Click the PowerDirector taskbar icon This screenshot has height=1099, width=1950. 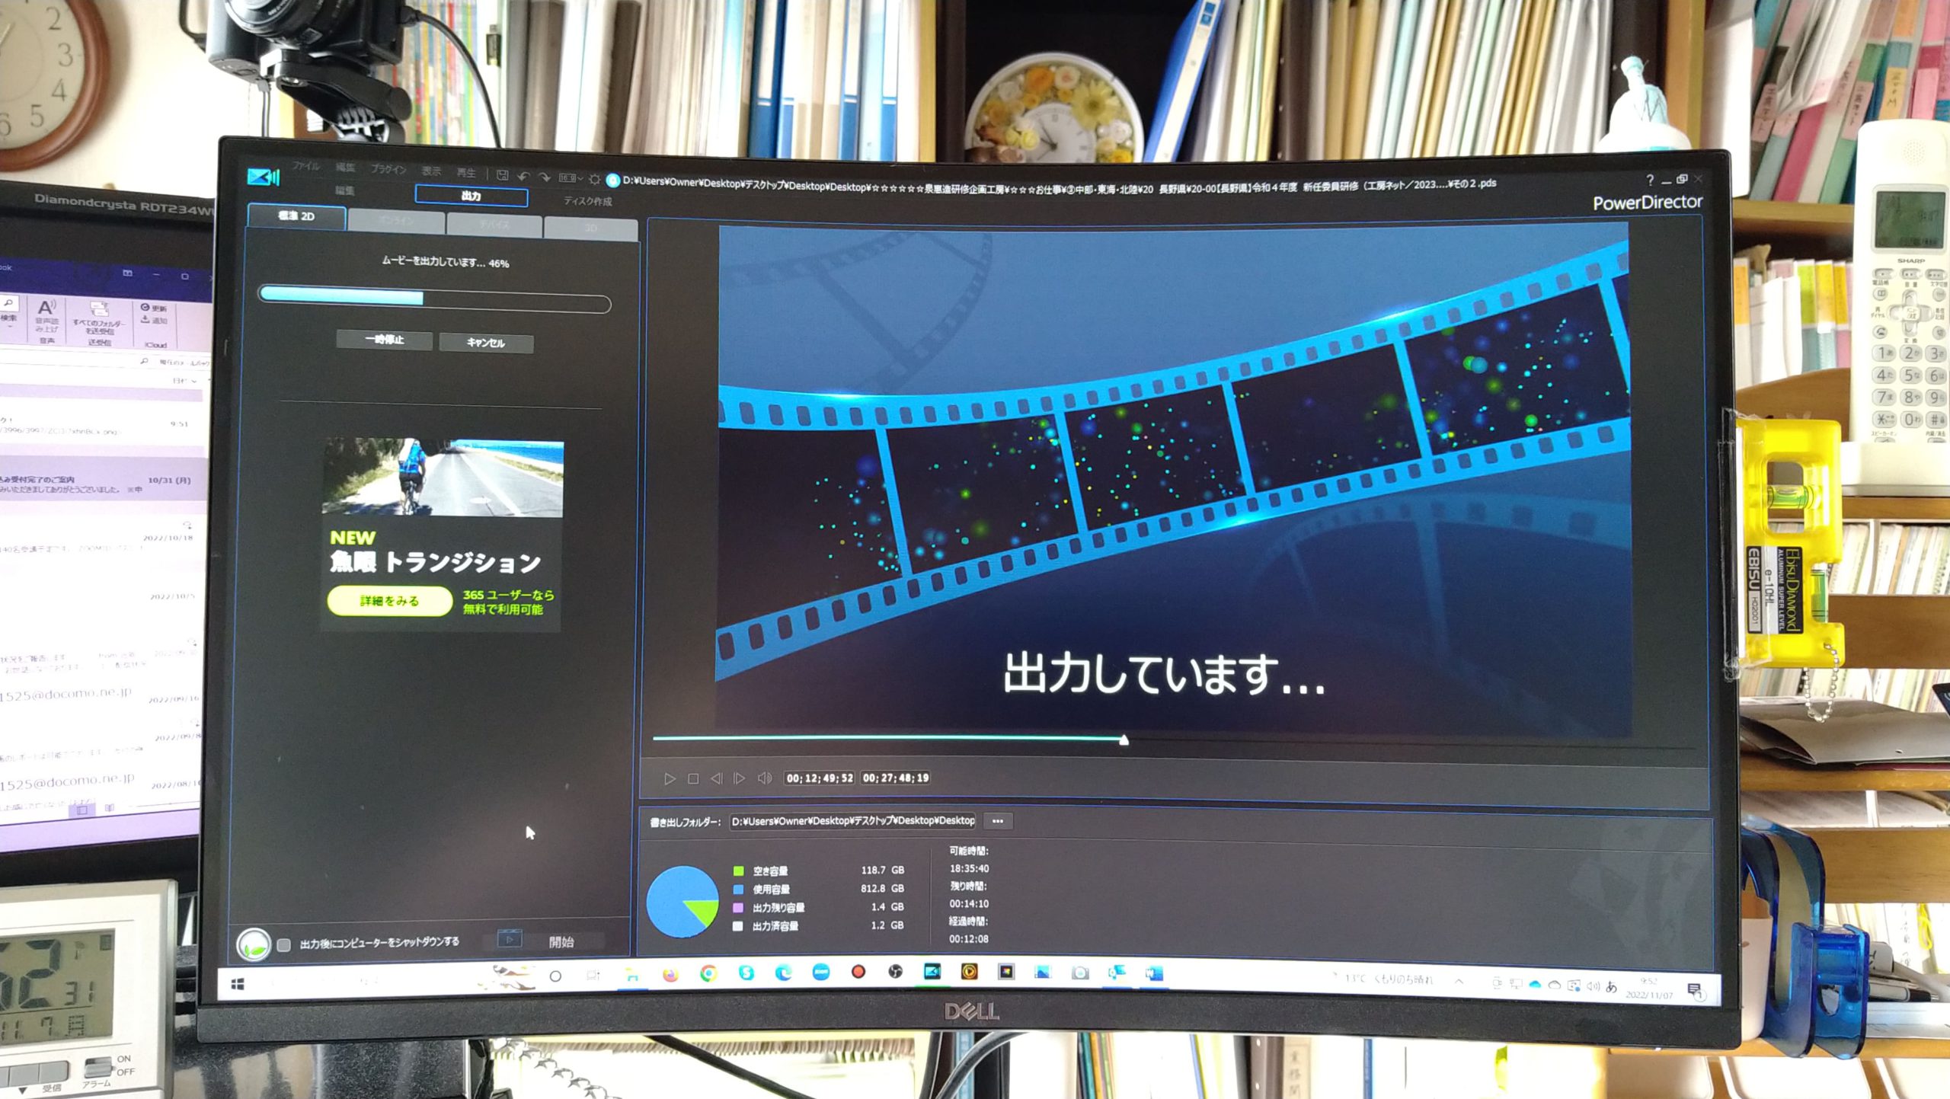pos(932,971)
